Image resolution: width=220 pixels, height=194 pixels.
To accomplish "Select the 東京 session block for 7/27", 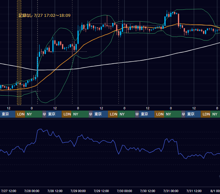I will pyautogui.click(x=7, y=114).
